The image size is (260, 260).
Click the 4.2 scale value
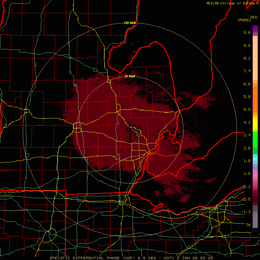247,122
